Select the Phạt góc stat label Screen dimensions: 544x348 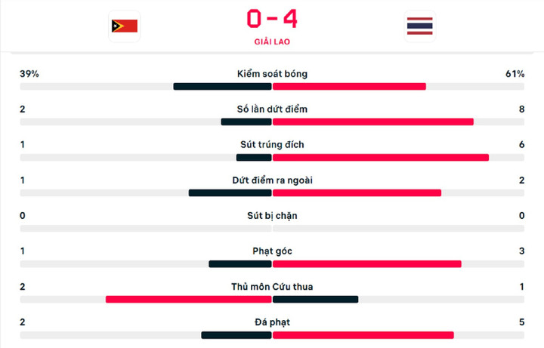point(271,251)
